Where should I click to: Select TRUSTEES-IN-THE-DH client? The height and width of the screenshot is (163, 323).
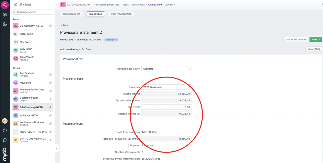(x=32, y=132)
